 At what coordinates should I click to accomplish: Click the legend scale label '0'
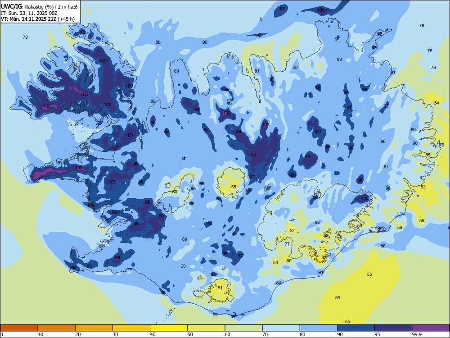pos(2,334)
